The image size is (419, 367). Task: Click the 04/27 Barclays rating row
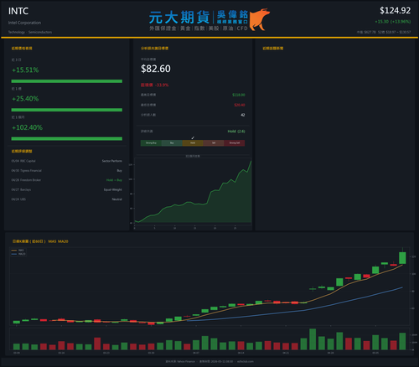click(x=67, y=189)
